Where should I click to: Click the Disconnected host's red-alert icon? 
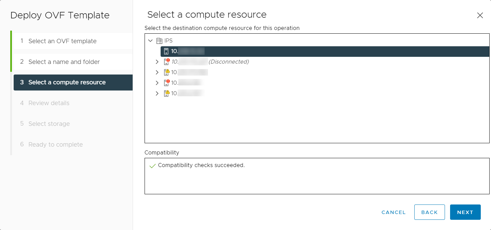pyautogui.click(x=167, y=62)
